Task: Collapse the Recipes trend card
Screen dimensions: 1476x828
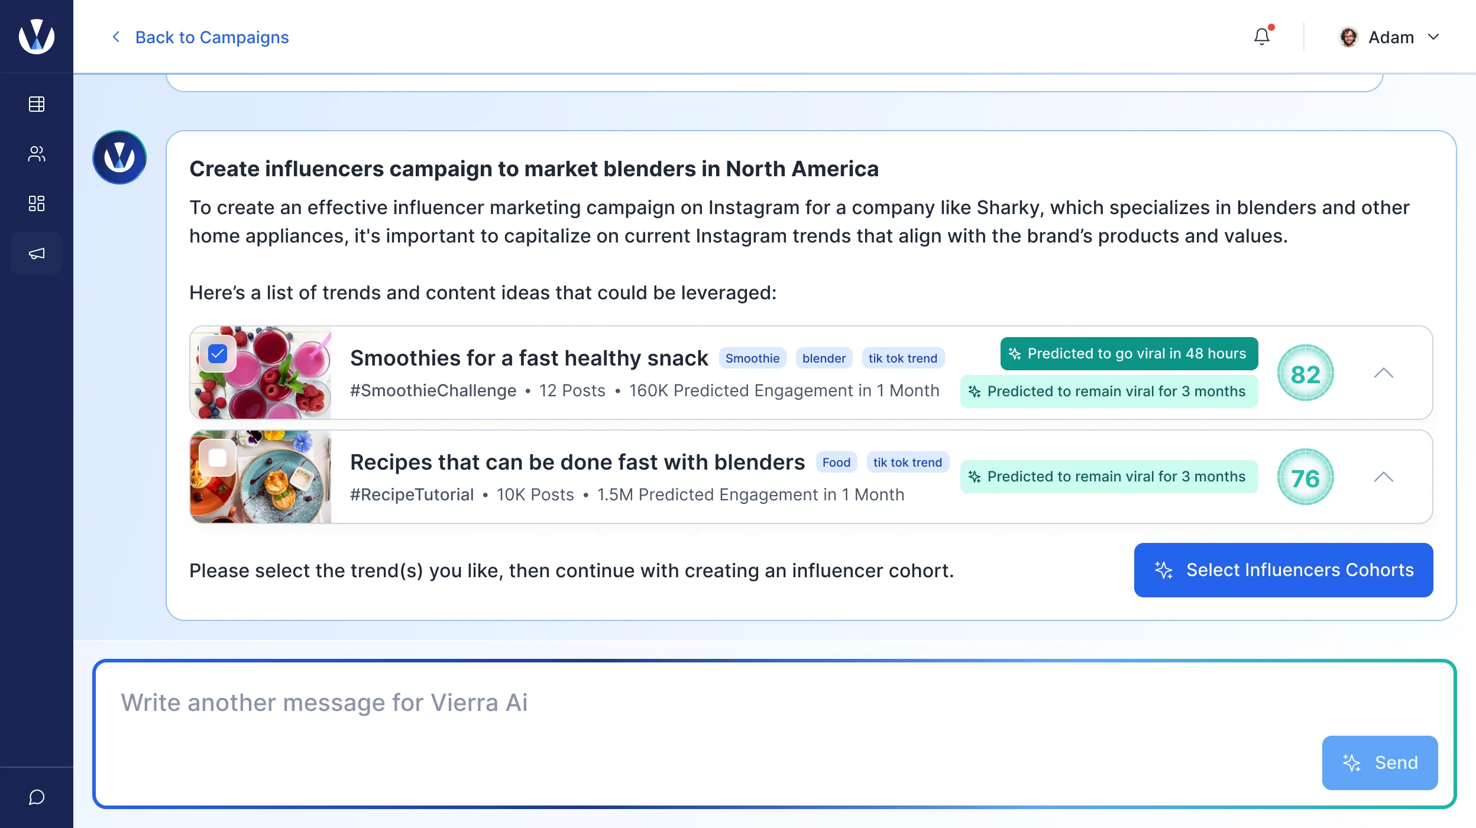Action: [x=1383, y=477]
